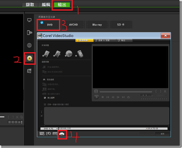Screen dimensions: 182x148
Task: Click the media list horizontal scrollbar
Action: coord(106,126)
